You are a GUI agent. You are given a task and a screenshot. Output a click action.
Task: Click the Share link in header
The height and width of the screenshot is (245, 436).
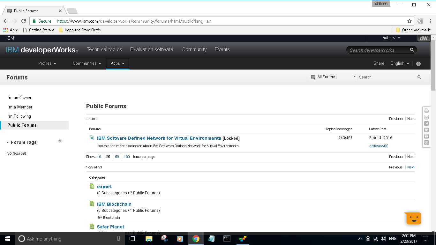tap(379, 63)
